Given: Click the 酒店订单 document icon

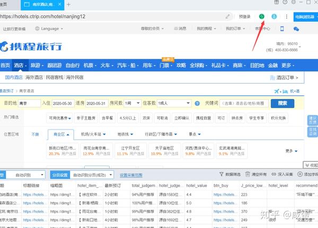Looking at the screenshot, I should [272, 78].
